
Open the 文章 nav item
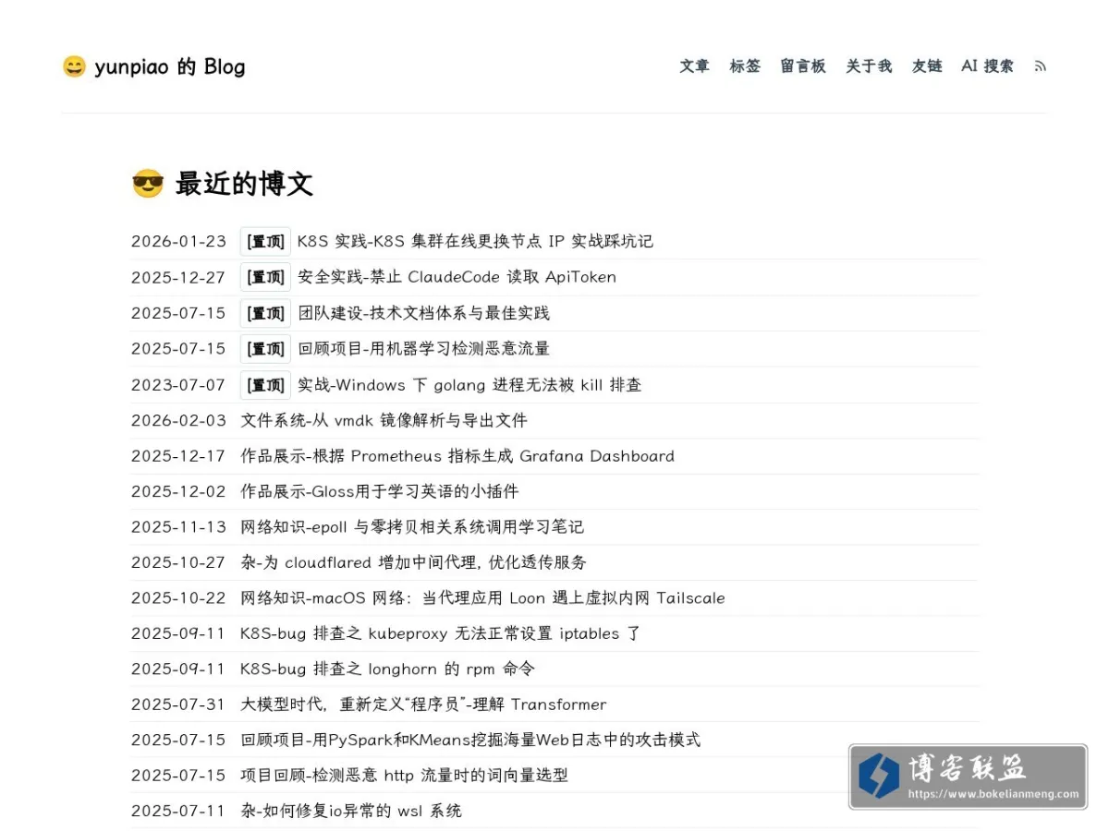[x=695, y=66]
